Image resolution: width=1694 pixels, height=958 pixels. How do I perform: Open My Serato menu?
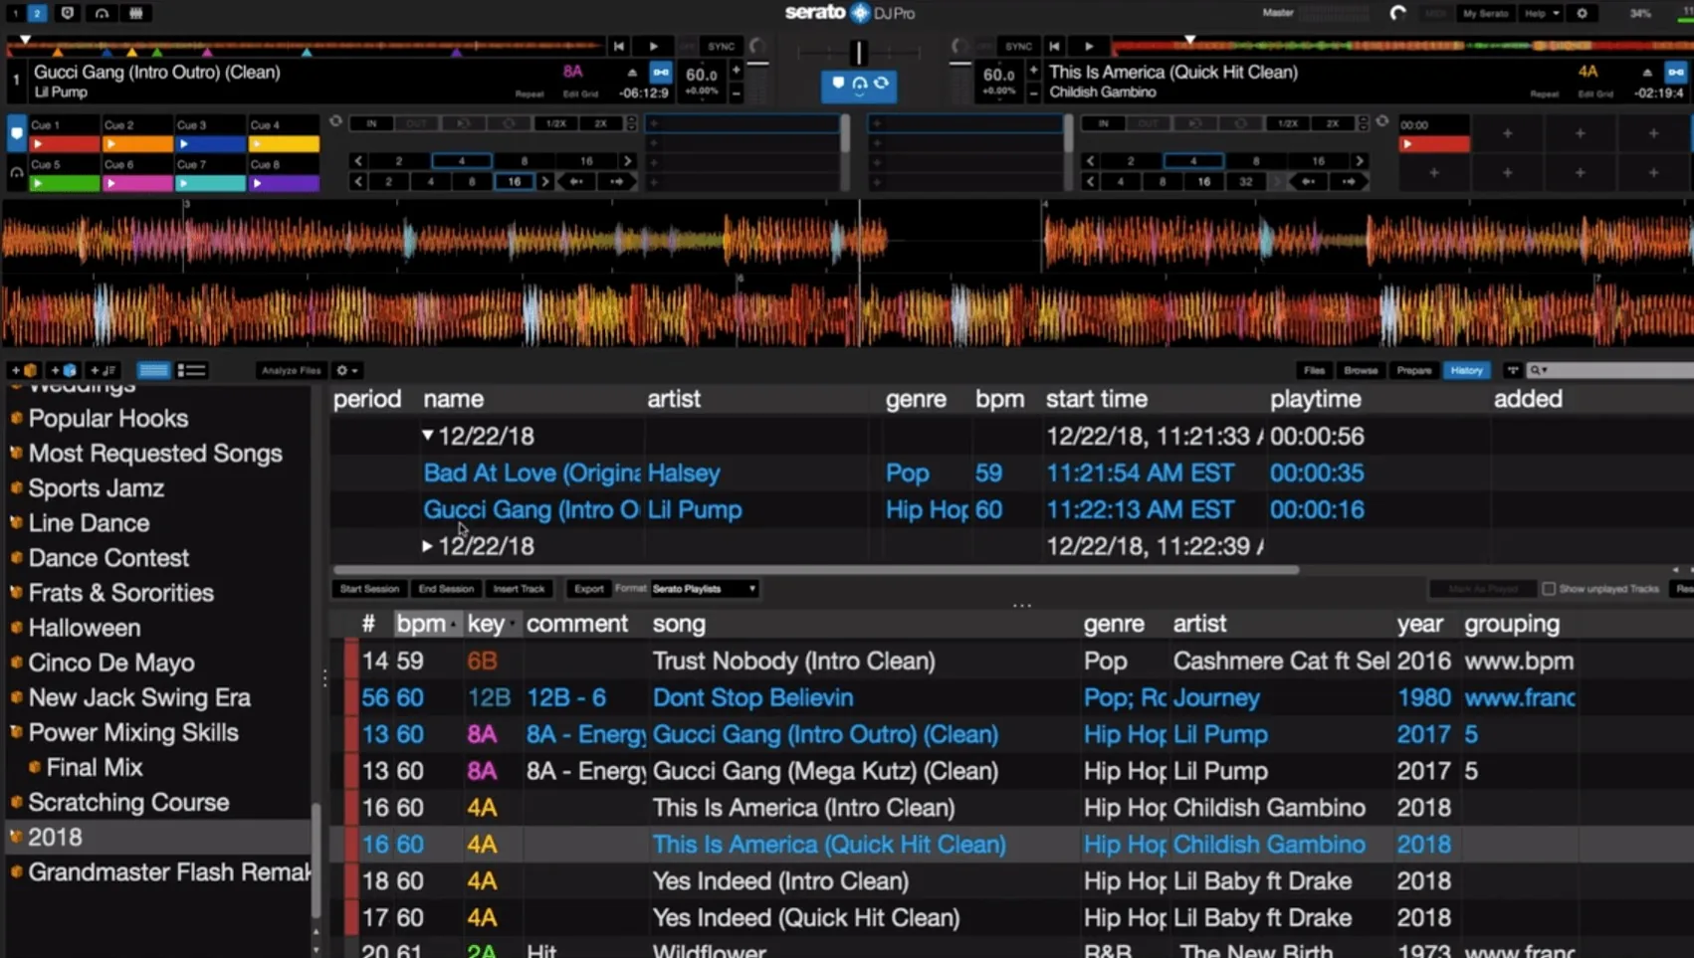1485,14
